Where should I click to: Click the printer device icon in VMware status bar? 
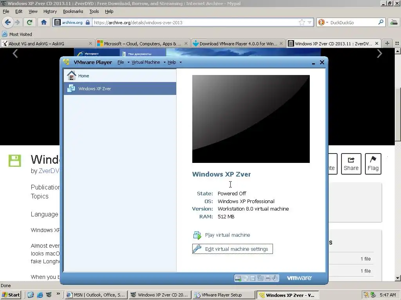268,278
